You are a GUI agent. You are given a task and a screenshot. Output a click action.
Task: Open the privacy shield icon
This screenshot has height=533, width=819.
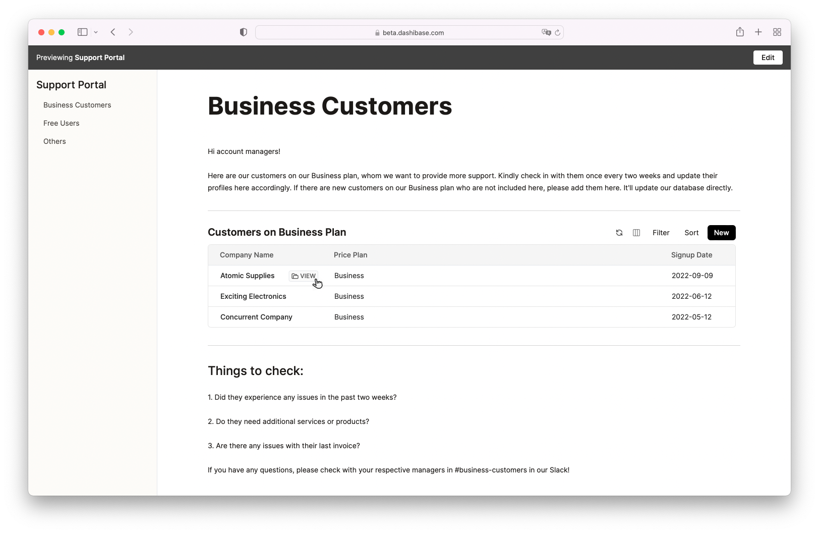click(x=244, y=32)
